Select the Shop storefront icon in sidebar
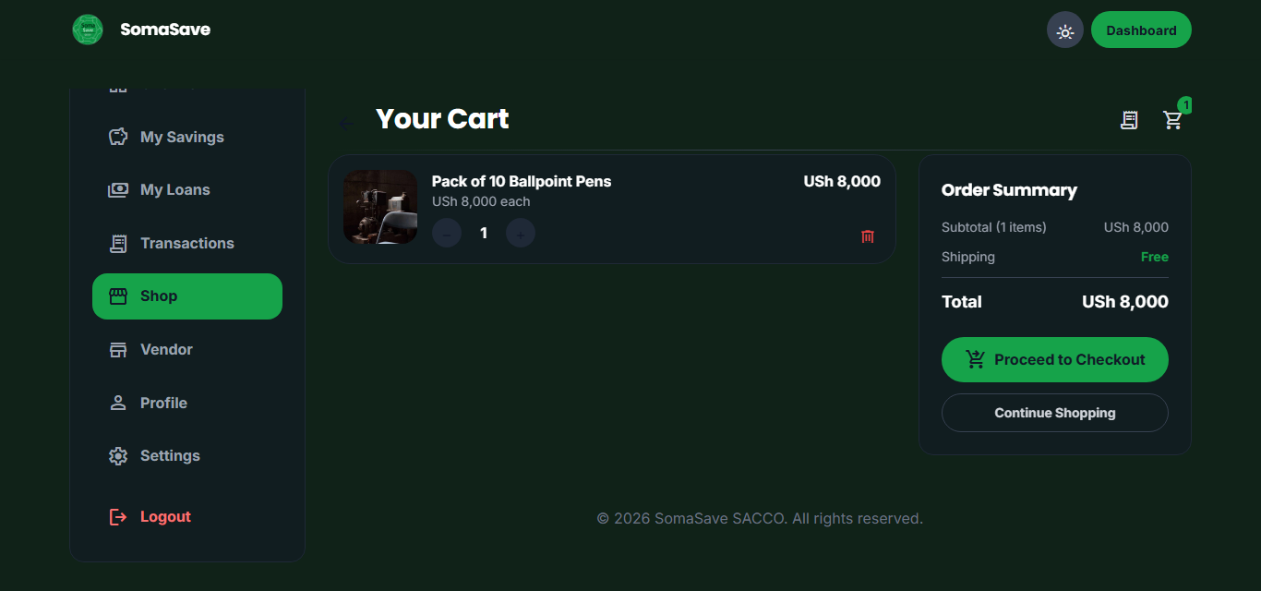 118,295
